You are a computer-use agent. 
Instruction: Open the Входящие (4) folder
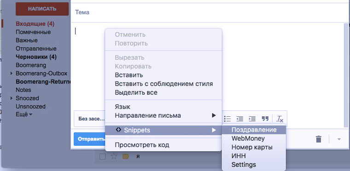[35, 24]
